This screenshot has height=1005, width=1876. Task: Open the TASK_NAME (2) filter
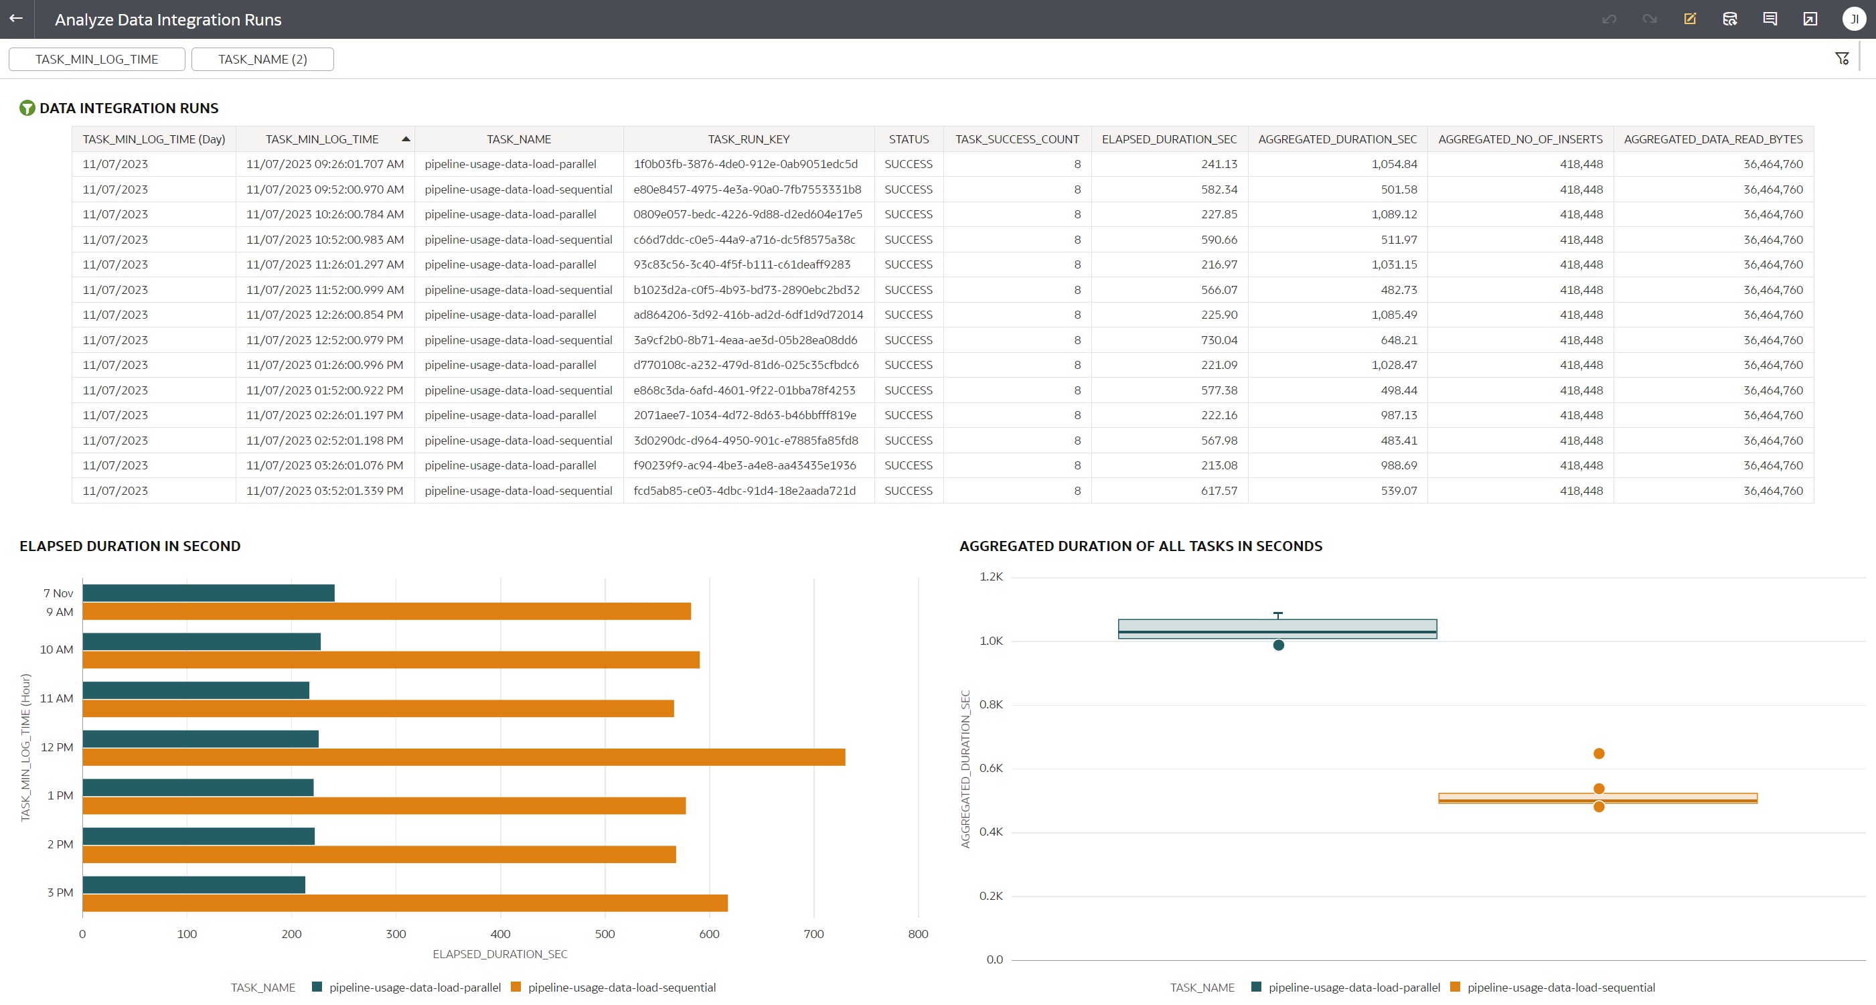pyautogui.click(x=263, y=59)
